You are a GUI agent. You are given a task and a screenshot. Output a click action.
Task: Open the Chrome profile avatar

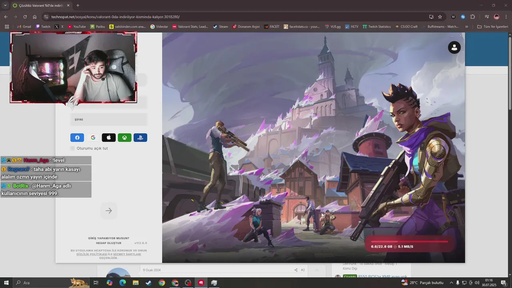click(x=496, y=17)
